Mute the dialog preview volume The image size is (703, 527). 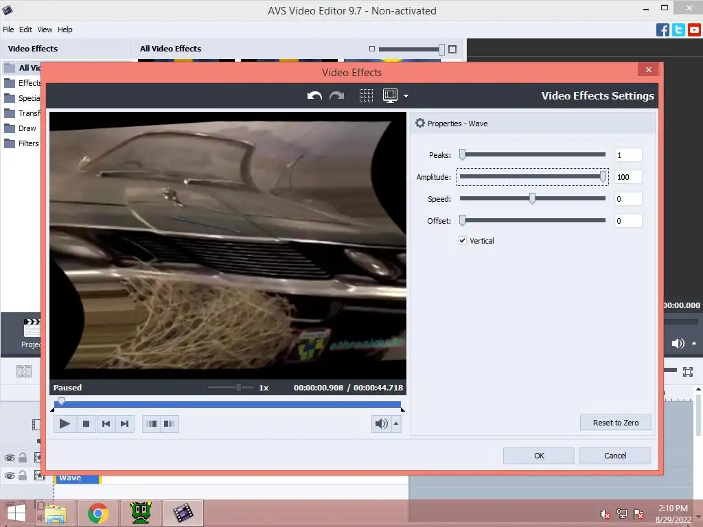click(381, 423)
